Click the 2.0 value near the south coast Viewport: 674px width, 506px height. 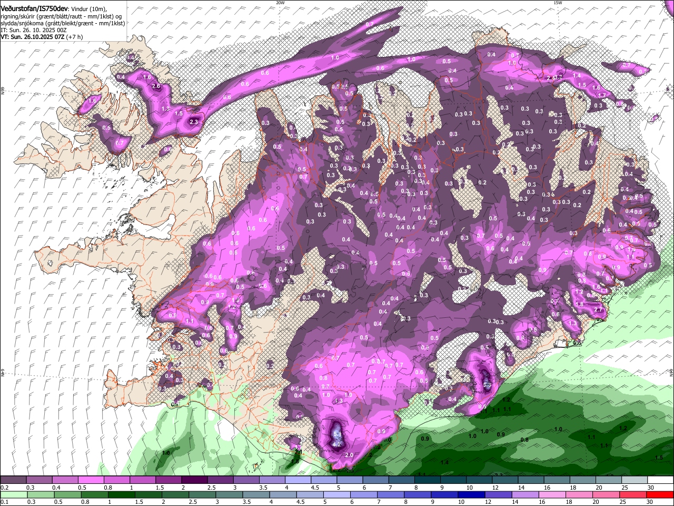coord(349,455)
